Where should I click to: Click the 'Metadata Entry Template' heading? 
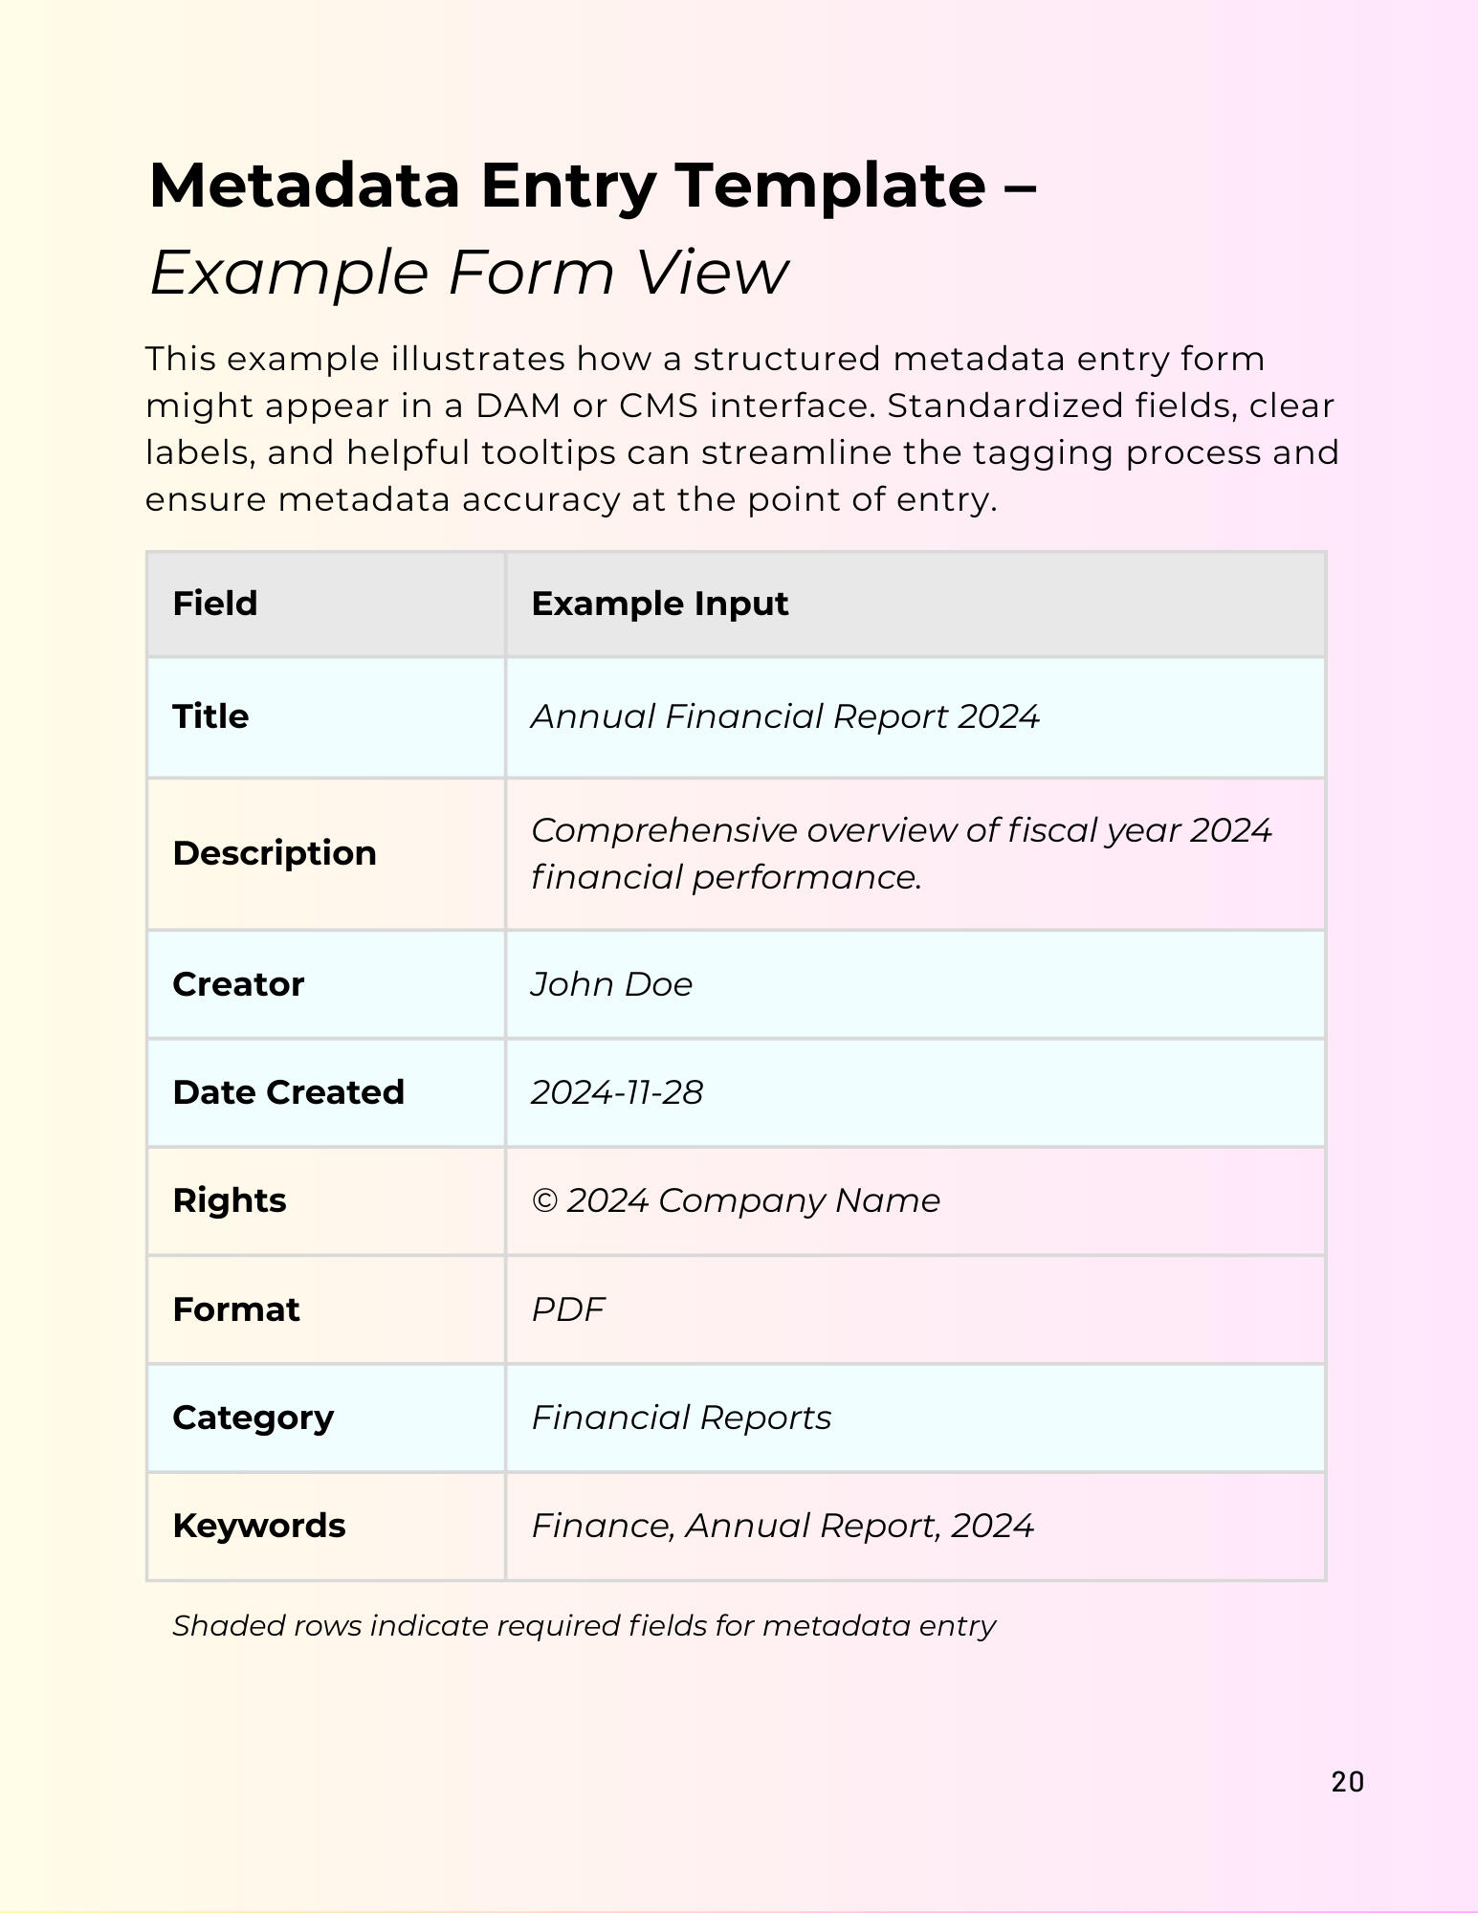pos(593,185)
